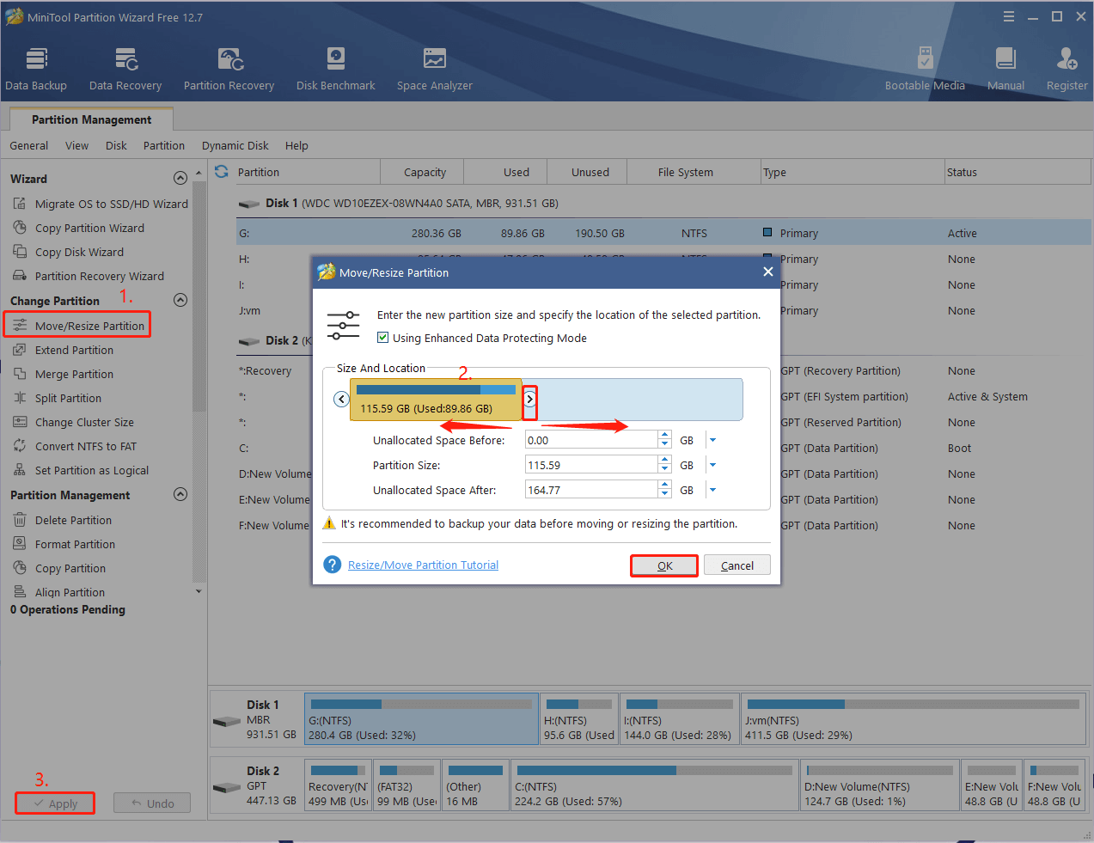Open the View menu
Image resolution: width=1094 pixels, height=843 pixels.
point(76,145)
